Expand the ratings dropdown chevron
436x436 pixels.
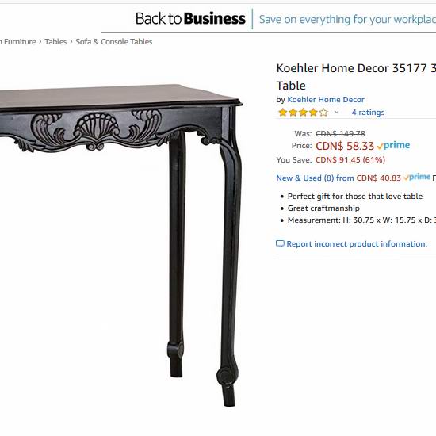(x=336, y=113)
